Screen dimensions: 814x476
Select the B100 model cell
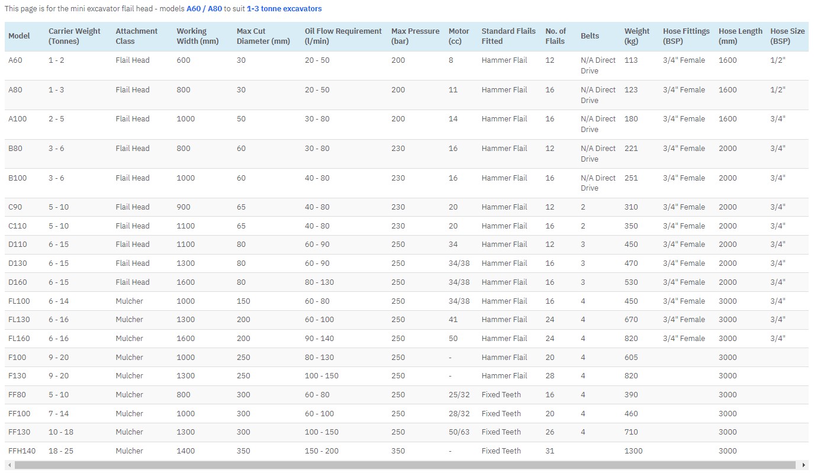pyautogui.click(x=17, y=178)
